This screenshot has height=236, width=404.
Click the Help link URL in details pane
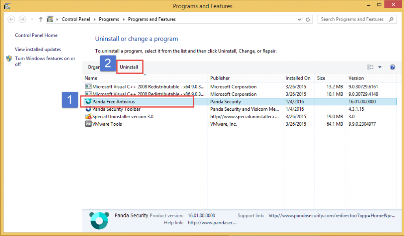(x=212, y=223)
